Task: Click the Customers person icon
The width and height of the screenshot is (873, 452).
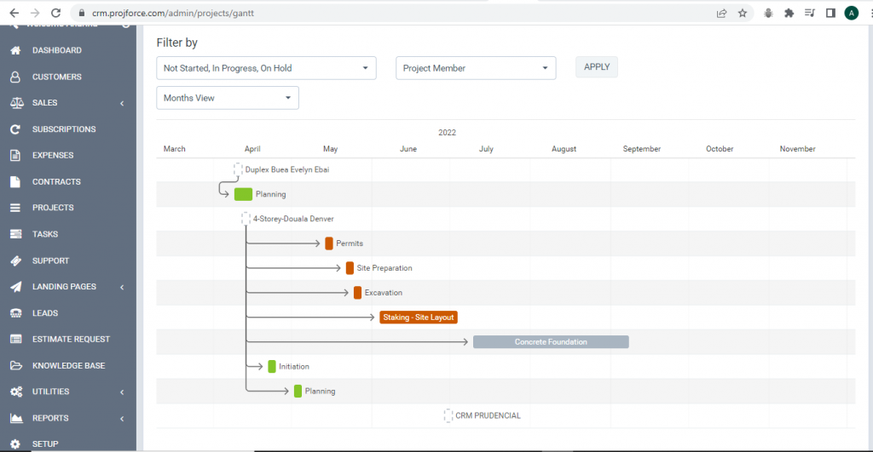Action: tap(14, 77)
